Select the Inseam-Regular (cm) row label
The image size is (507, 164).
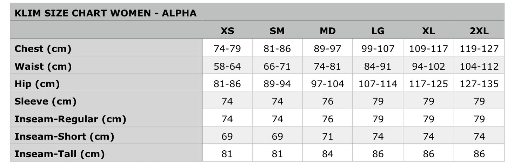(x=70, y=119)
